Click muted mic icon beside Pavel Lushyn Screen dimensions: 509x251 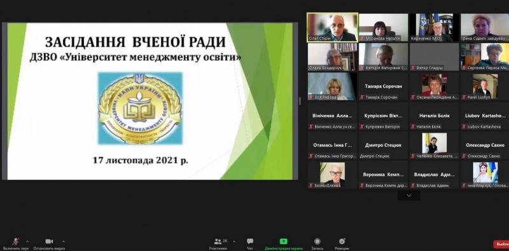(464, 97)
